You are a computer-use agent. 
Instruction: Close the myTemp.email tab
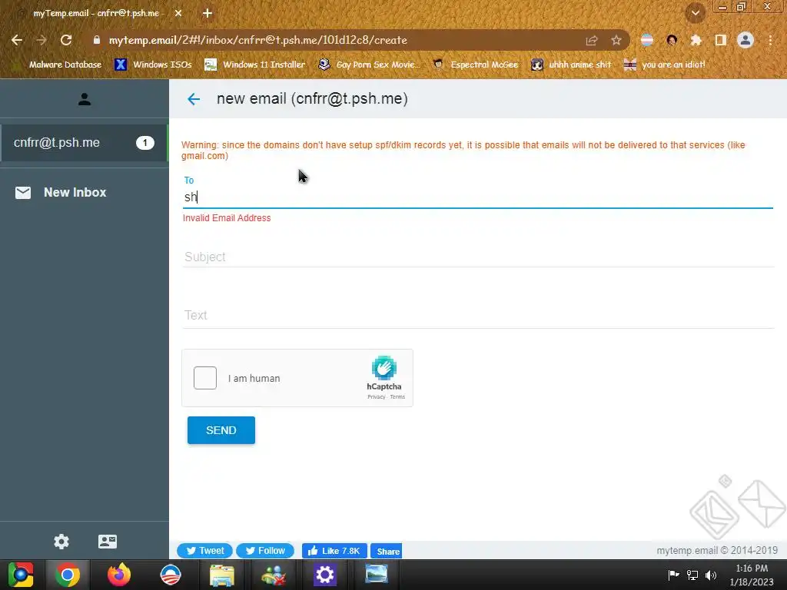(178, 13)
